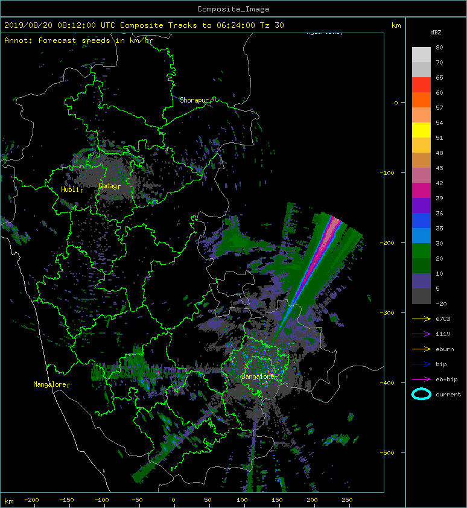Click the 50 tick on horizontal axis
Screen dimensions: 467x508
(x=208, y=500)
